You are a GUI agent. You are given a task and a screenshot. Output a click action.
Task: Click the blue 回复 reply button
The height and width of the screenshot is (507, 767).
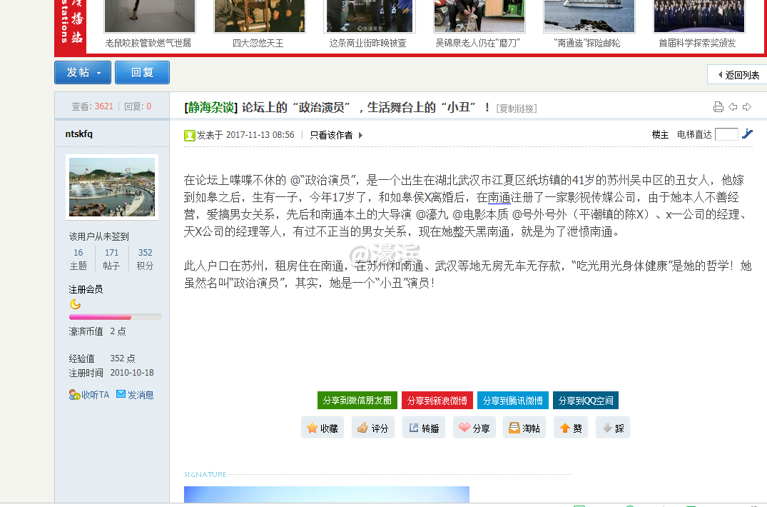pyautogui.click(x=142, y=72)
